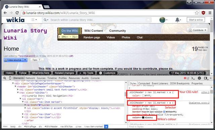The image size is (215, 130).
Task: Open the diff link
Action: point(71,56)
